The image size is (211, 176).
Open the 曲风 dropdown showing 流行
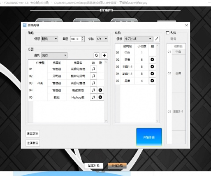tap(55, 55)
